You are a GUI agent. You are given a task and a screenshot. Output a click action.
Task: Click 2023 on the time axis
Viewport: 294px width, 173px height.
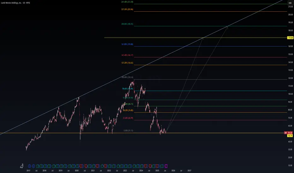click(x=125, y=170)
